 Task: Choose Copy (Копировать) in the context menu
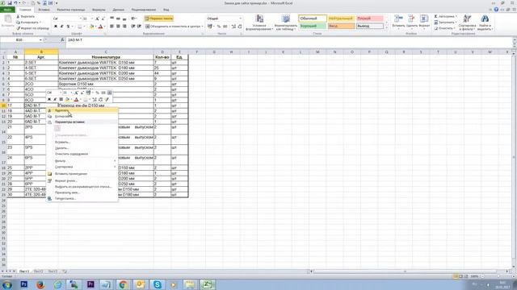(x=82, y=116)
